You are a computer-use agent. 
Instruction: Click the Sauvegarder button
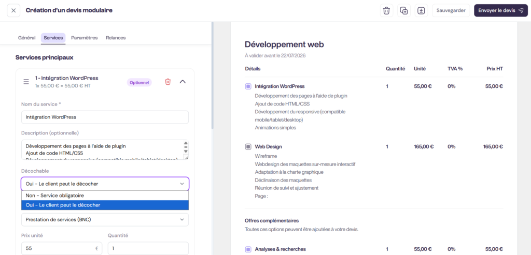451,10
